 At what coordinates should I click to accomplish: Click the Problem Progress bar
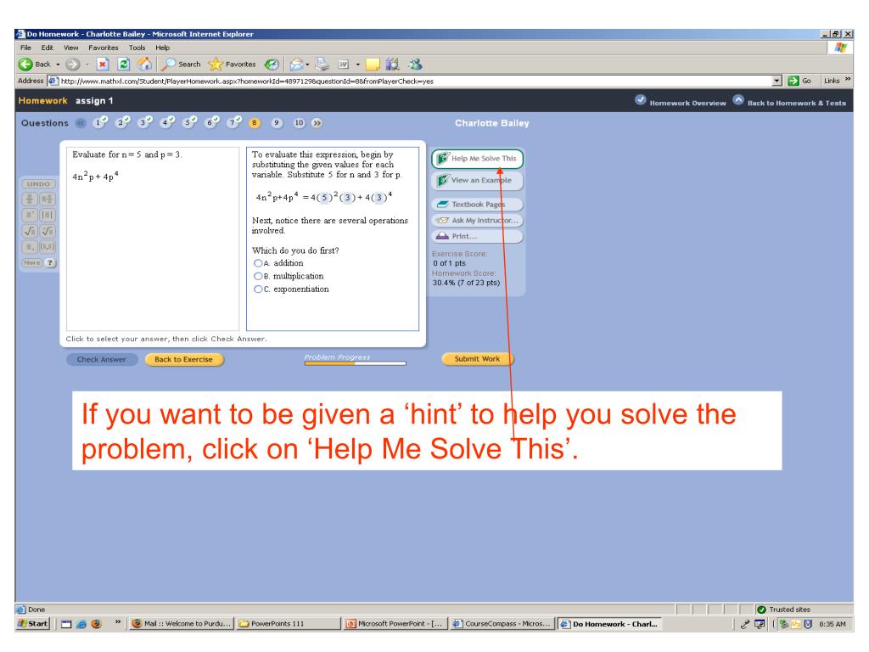[355, 363]
